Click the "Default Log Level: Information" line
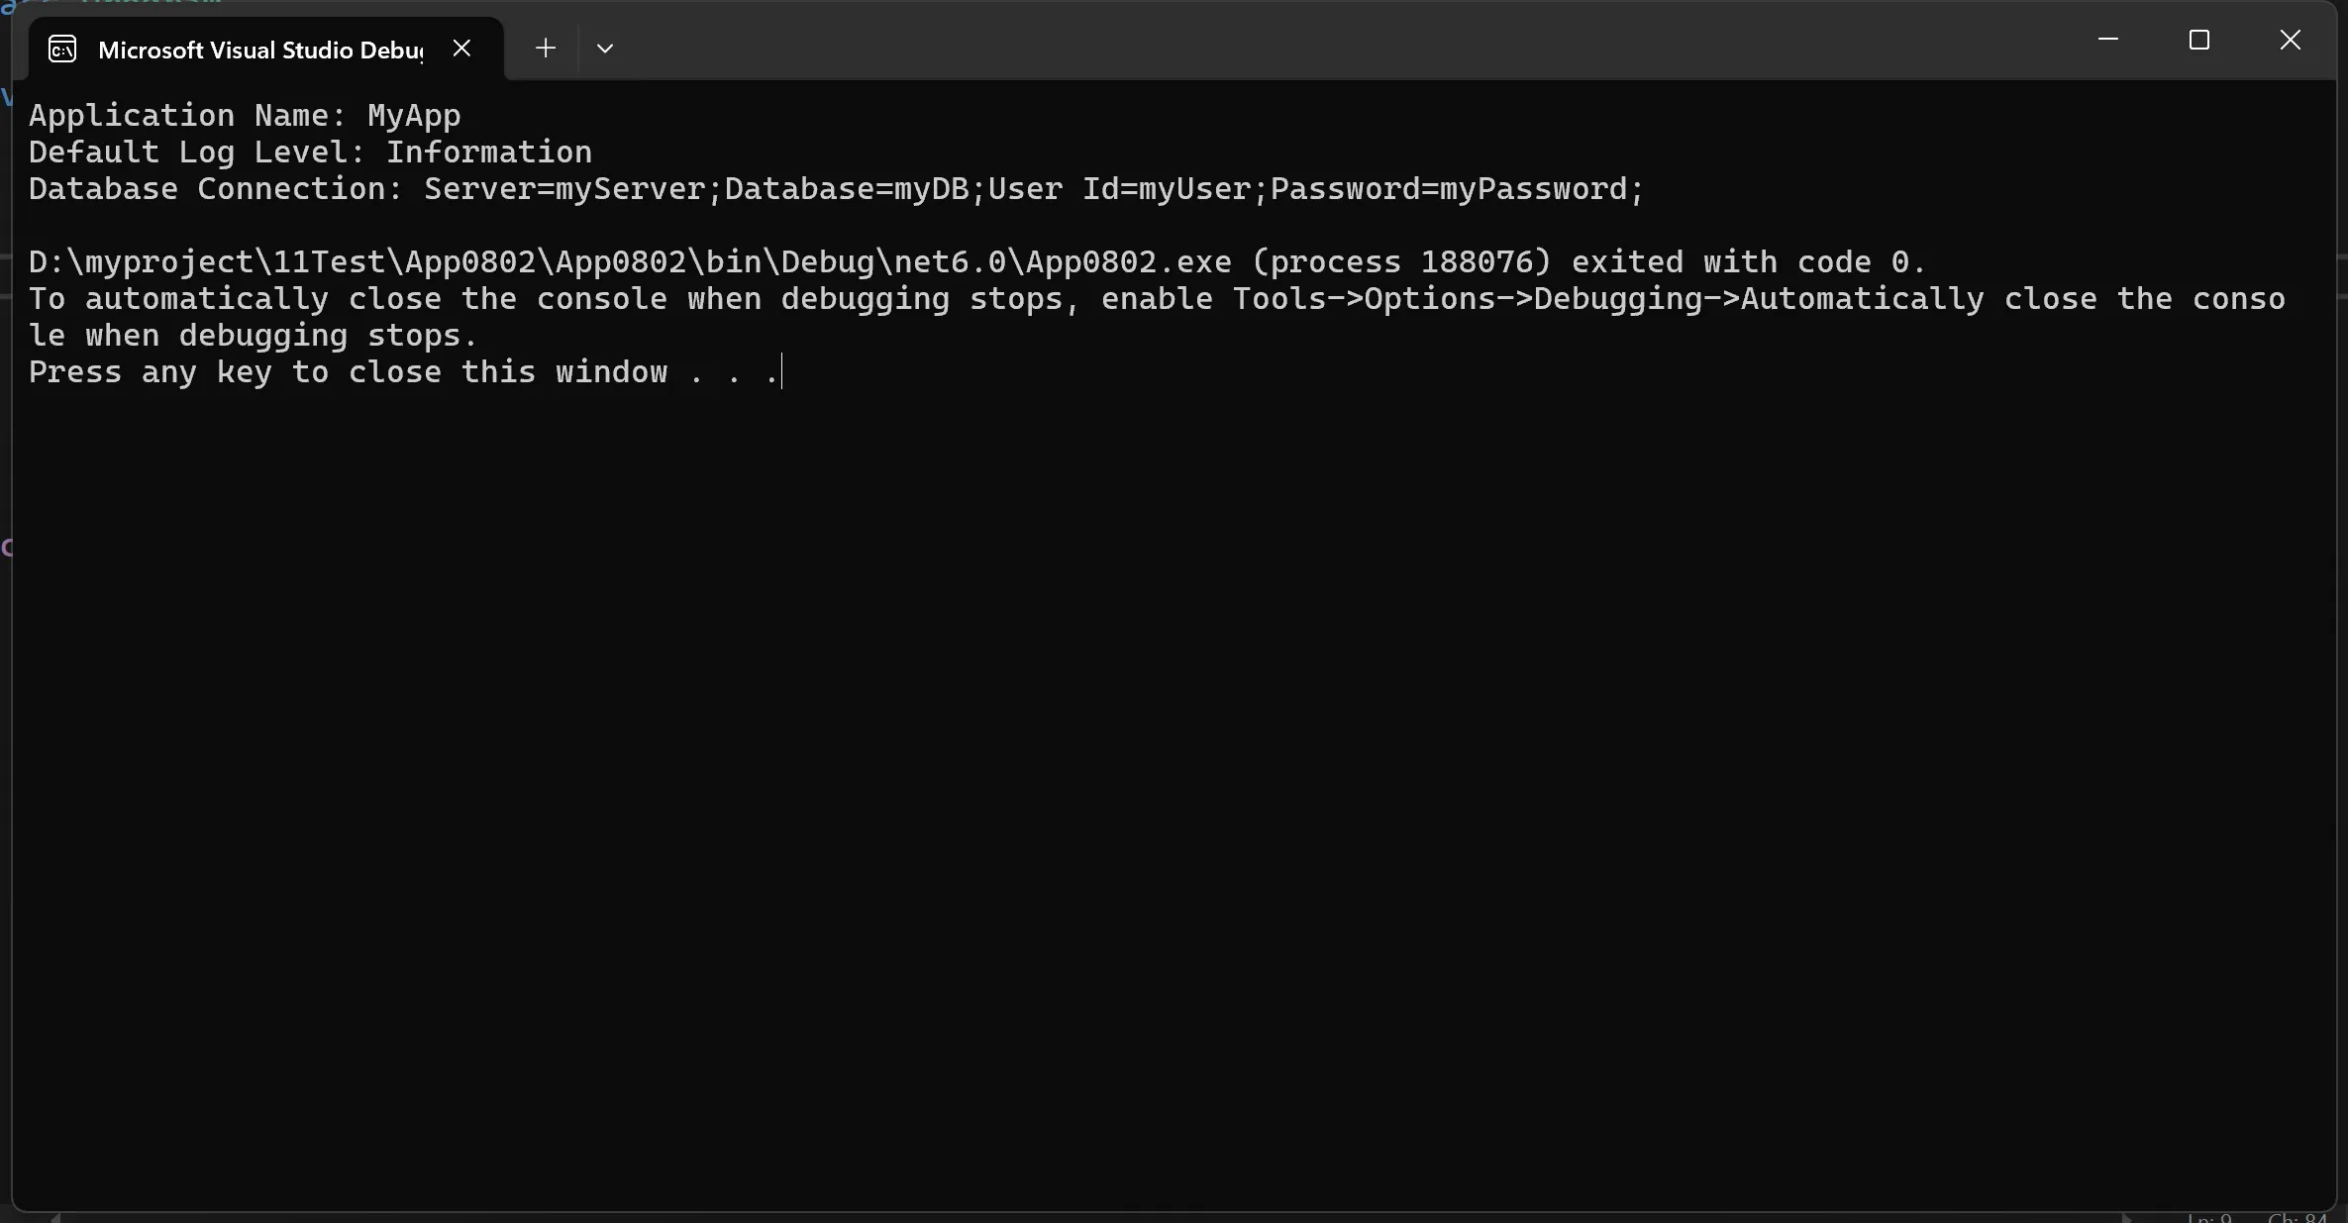Viewport: 2348px width, 1223px height. click(310, 153)
